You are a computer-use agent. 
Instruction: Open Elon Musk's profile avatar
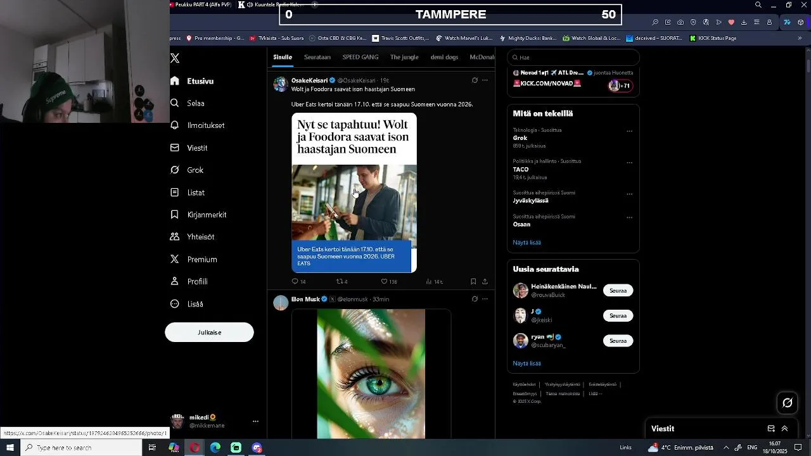point(281,303)
